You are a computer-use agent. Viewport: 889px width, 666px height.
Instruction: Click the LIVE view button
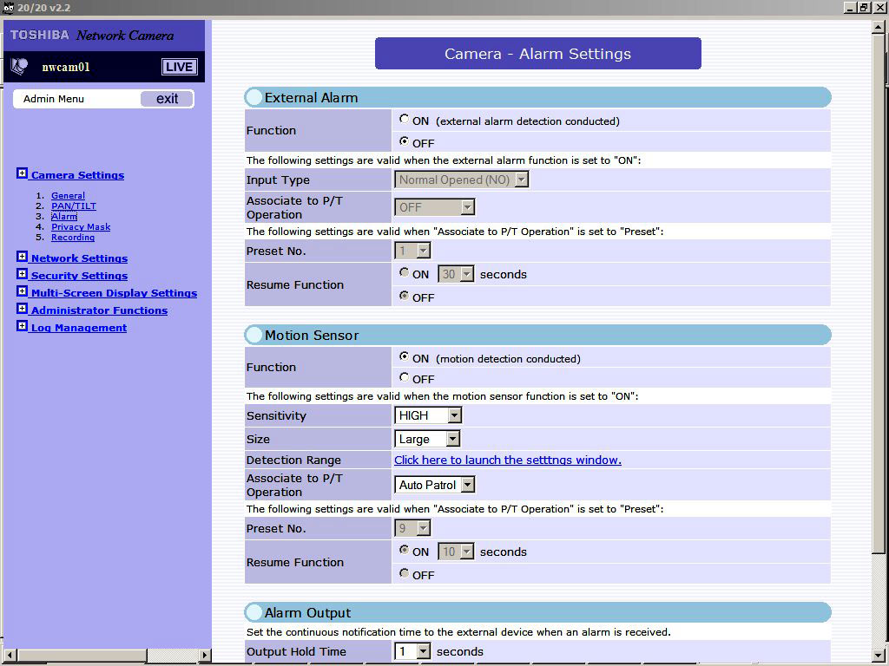(180, 67)
